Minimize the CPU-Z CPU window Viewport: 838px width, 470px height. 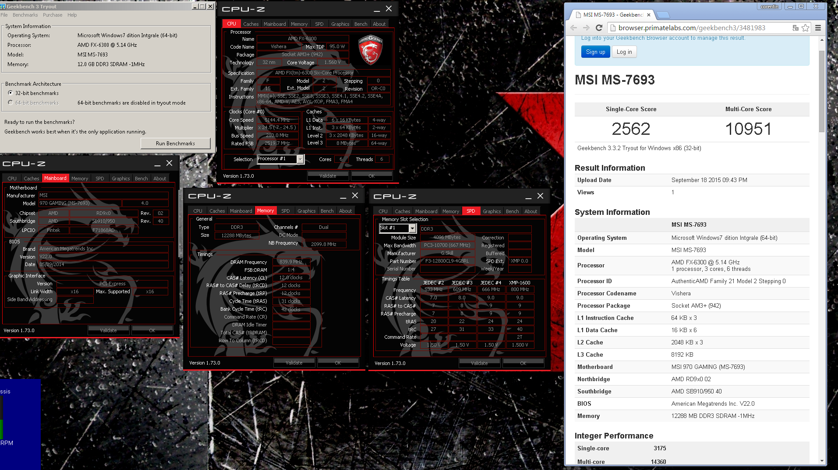(x=377, y=9)
